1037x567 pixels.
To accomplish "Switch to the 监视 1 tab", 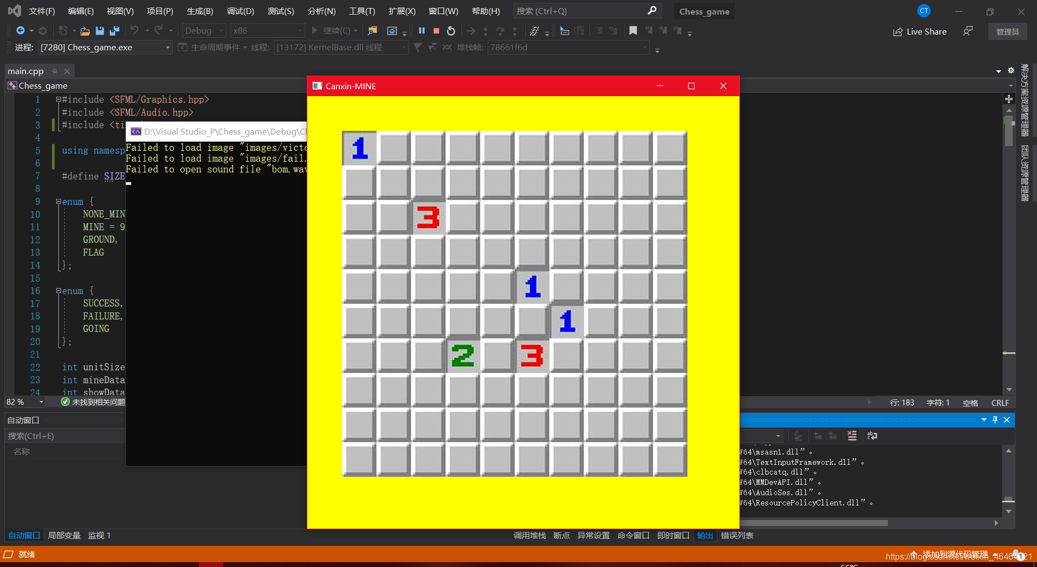I will (99, 536).
